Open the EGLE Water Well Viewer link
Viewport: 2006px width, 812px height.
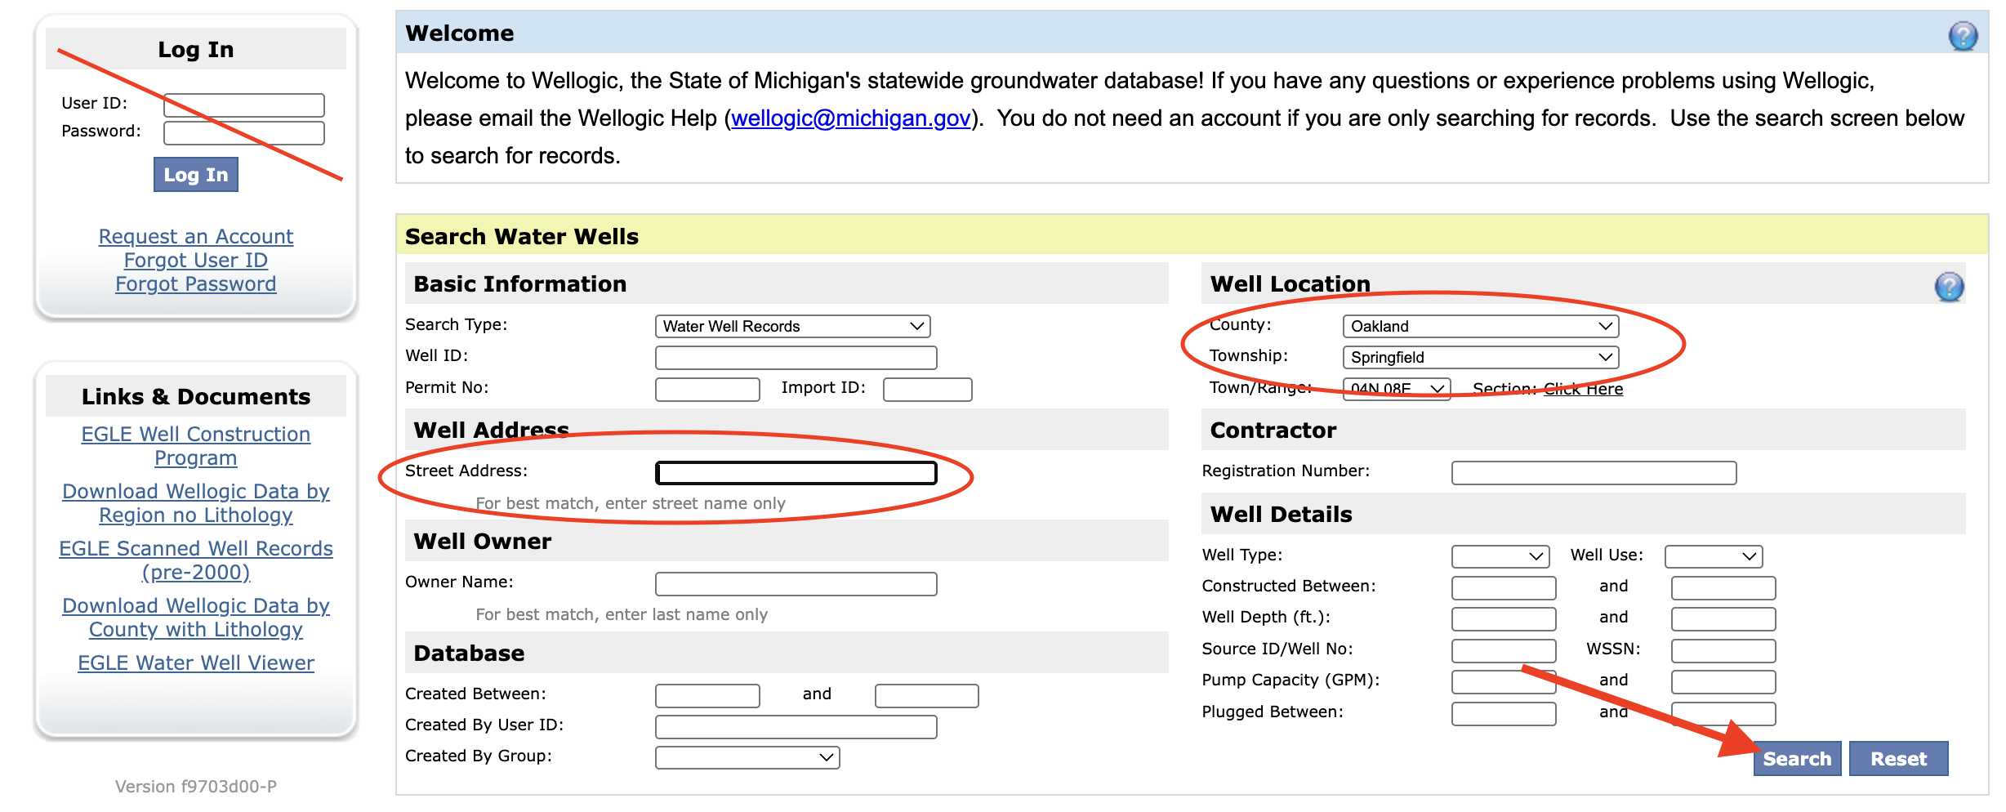196,663
